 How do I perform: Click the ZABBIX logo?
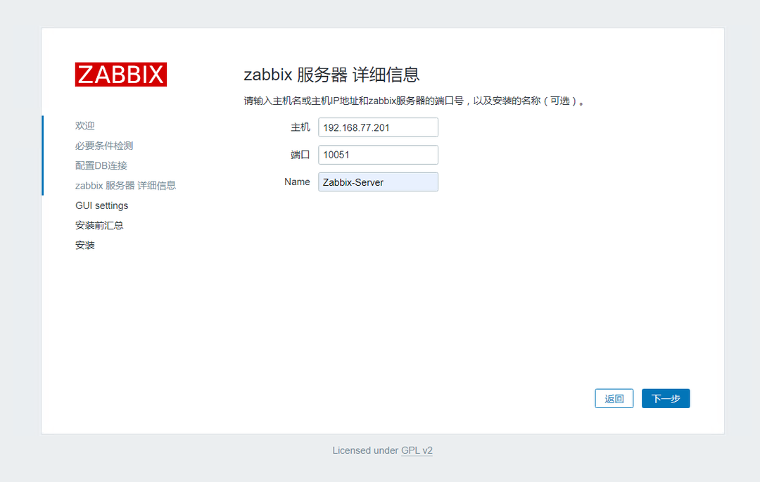pos(121,74)
